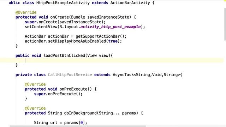Click @Override above doInBackground
The width and height of the screenshot is (226, 127).
(x=35, y=108)
